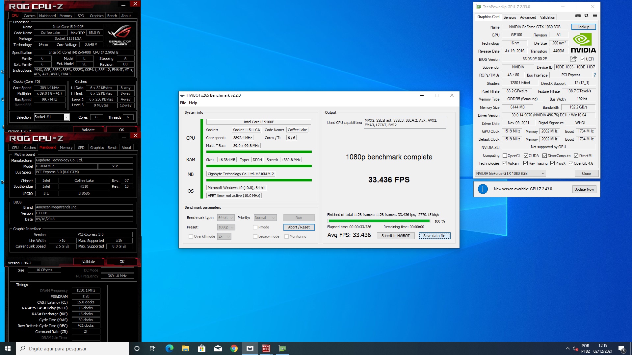
Task: Open the Mail app from the taskbar
Action: [x=218, y=348]
